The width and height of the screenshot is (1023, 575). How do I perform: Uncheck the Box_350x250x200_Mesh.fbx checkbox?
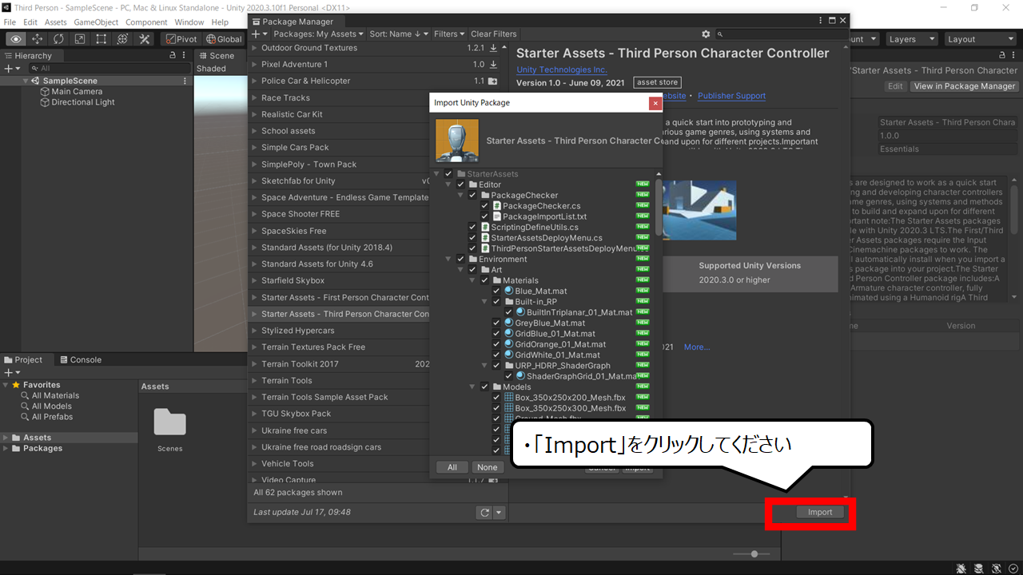496,398
